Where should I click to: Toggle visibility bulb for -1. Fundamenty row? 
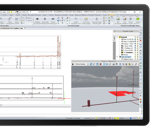coord(135,52)
